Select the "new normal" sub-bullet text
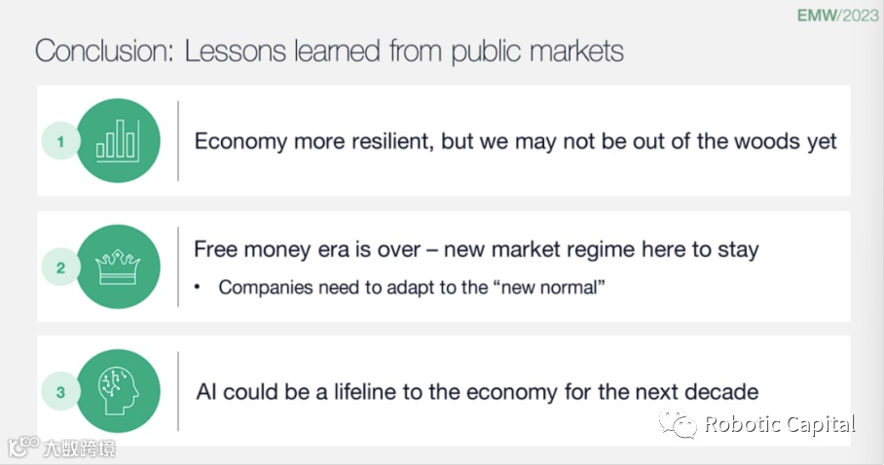The width and height of the screenshot is (884, 465). tap(412, 287)
